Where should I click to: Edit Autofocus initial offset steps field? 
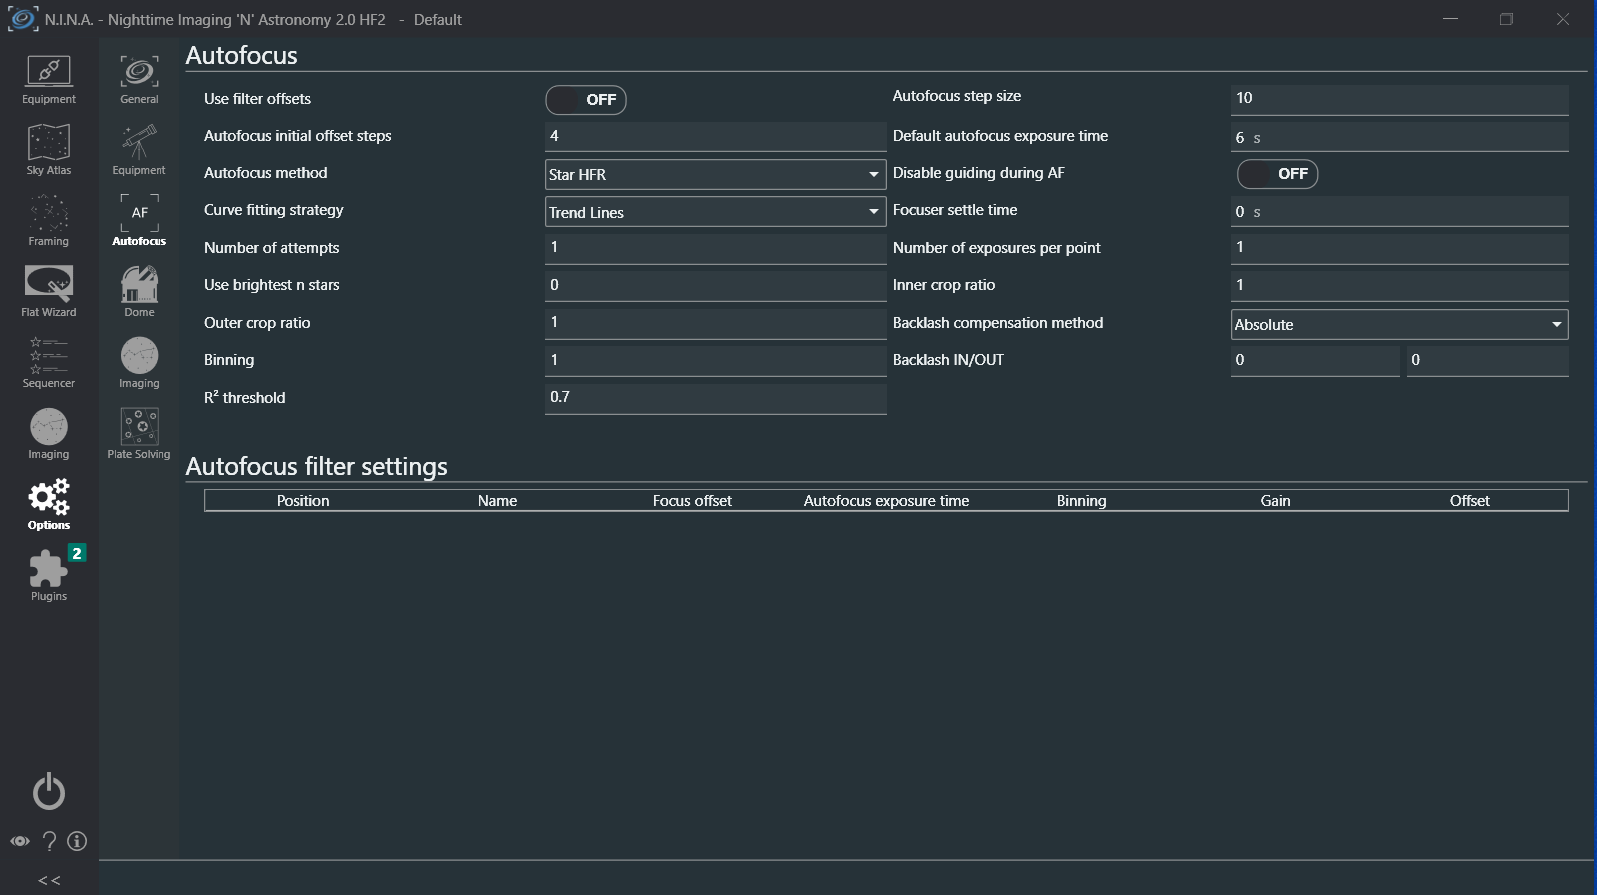[716, 137]
